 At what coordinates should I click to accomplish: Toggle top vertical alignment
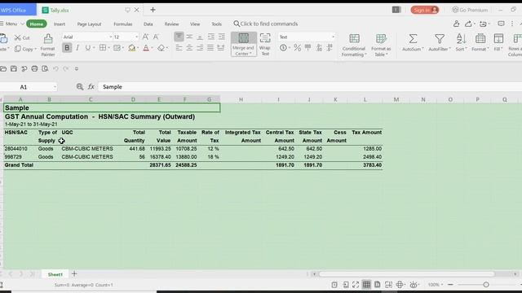[179, 37]
